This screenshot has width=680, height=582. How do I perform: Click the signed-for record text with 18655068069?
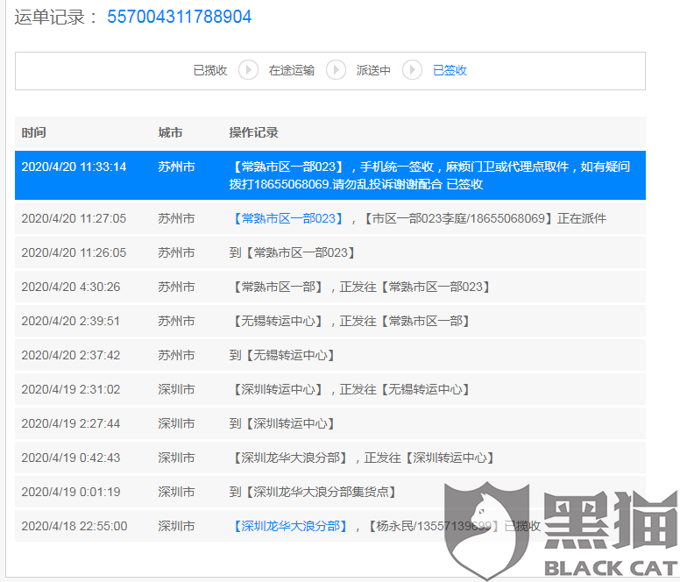click(x=429, y=175)
